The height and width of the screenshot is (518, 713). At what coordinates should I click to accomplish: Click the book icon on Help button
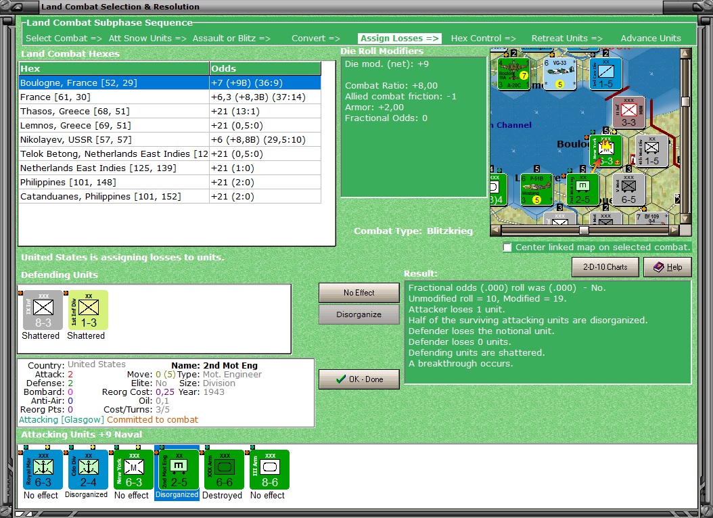(658, 267)
